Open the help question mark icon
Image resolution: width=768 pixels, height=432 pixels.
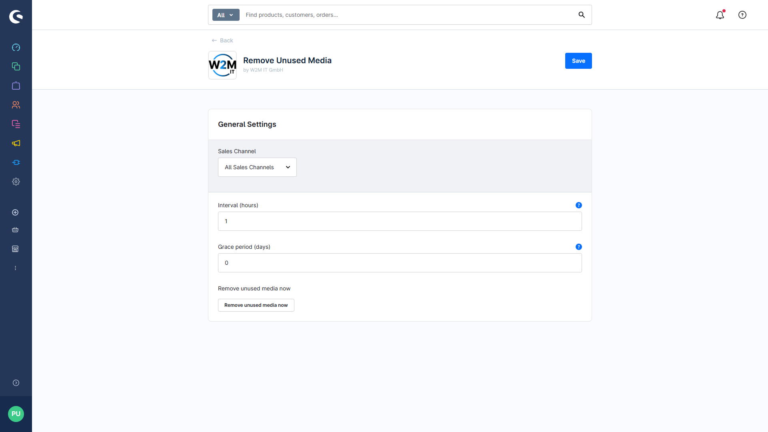click(x=742, y=15)
